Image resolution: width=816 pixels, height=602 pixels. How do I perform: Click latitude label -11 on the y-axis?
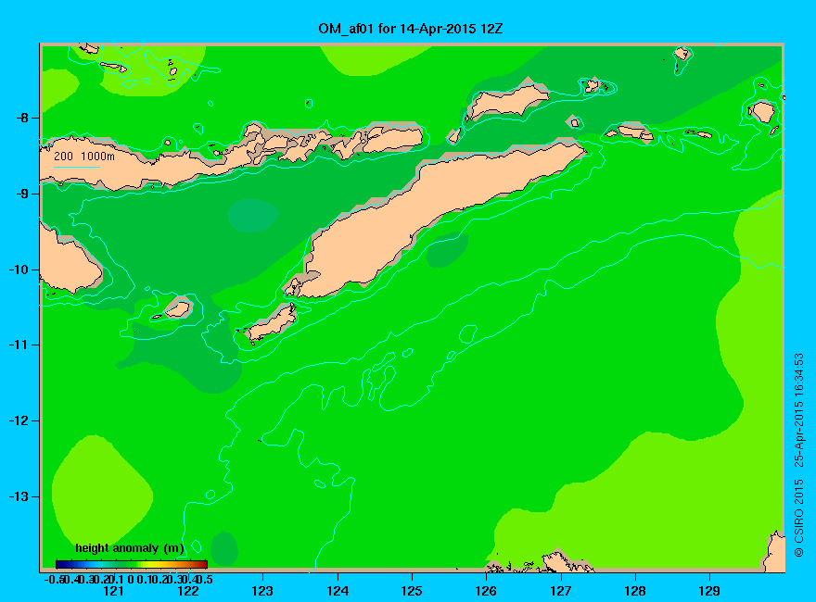point(19,345)
